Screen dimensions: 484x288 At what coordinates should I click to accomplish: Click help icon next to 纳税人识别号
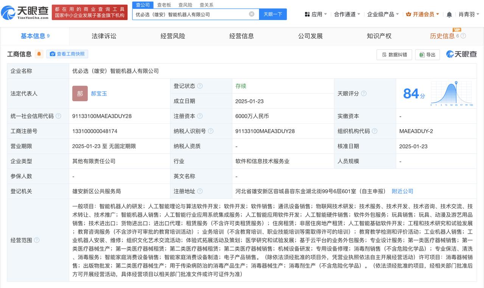(x=211, y=131)
